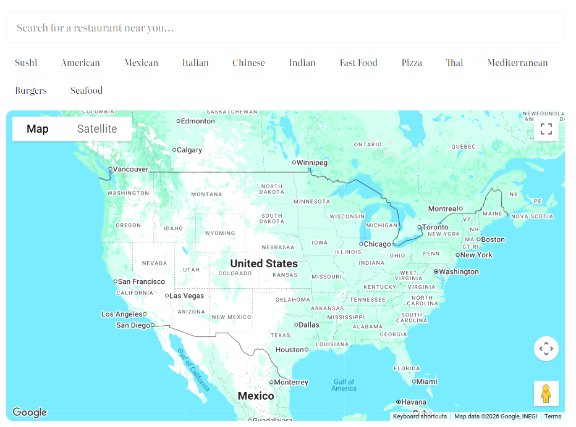The image size is (576, 427).
Task: Click the ONTARIO province label
Action: coord(368,144)
